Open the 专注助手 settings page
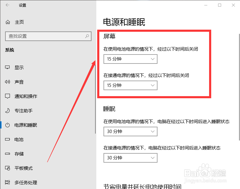 24,111
